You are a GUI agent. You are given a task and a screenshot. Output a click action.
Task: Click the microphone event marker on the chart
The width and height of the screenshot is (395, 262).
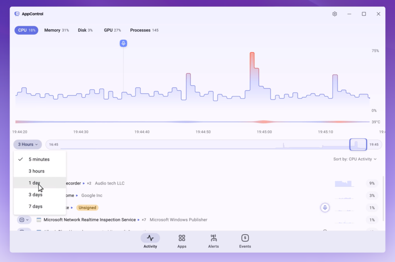tap(123, 43)
